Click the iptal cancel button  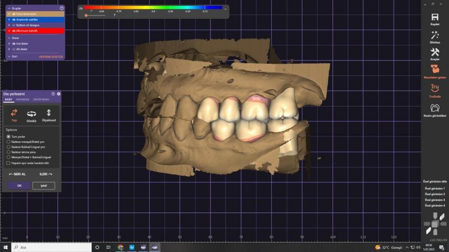click(43, 186)
